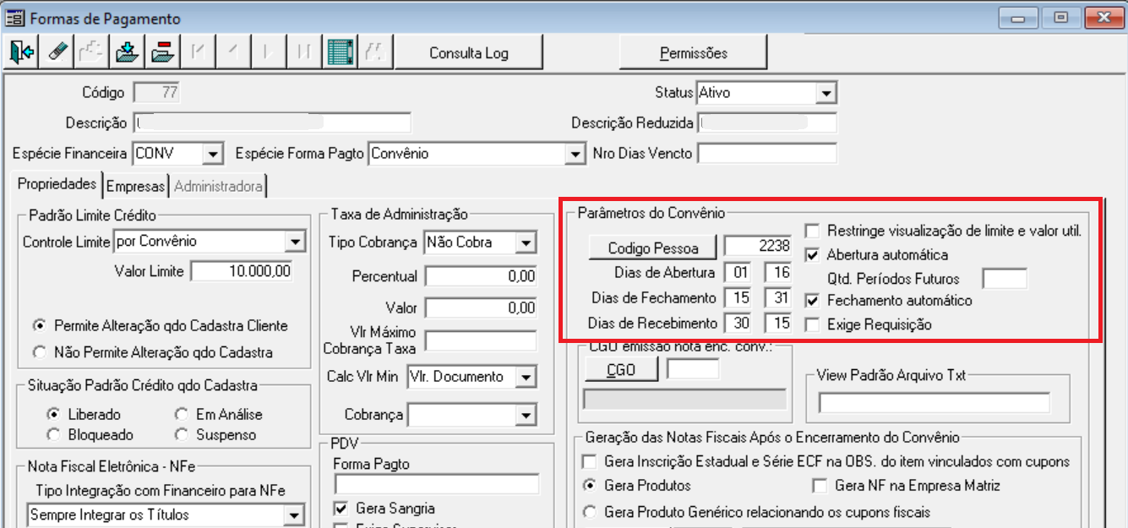Open the Administradora tab
The height and width of the screenshot is (528, 1128).
[x=218, y=186]
